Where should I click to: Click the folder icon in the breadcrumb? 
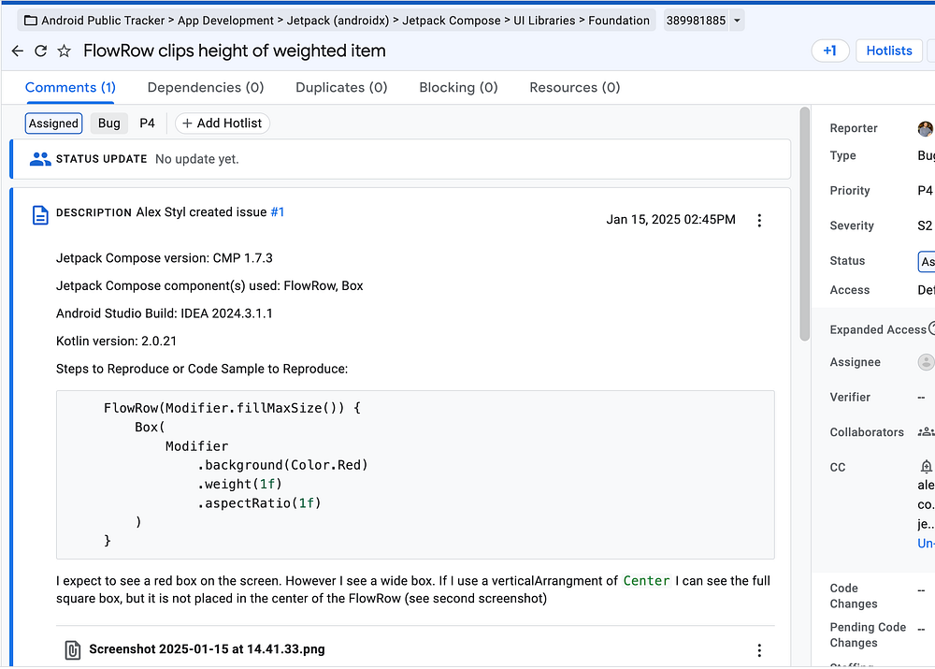pyautogui.click(x=30, y=21)
